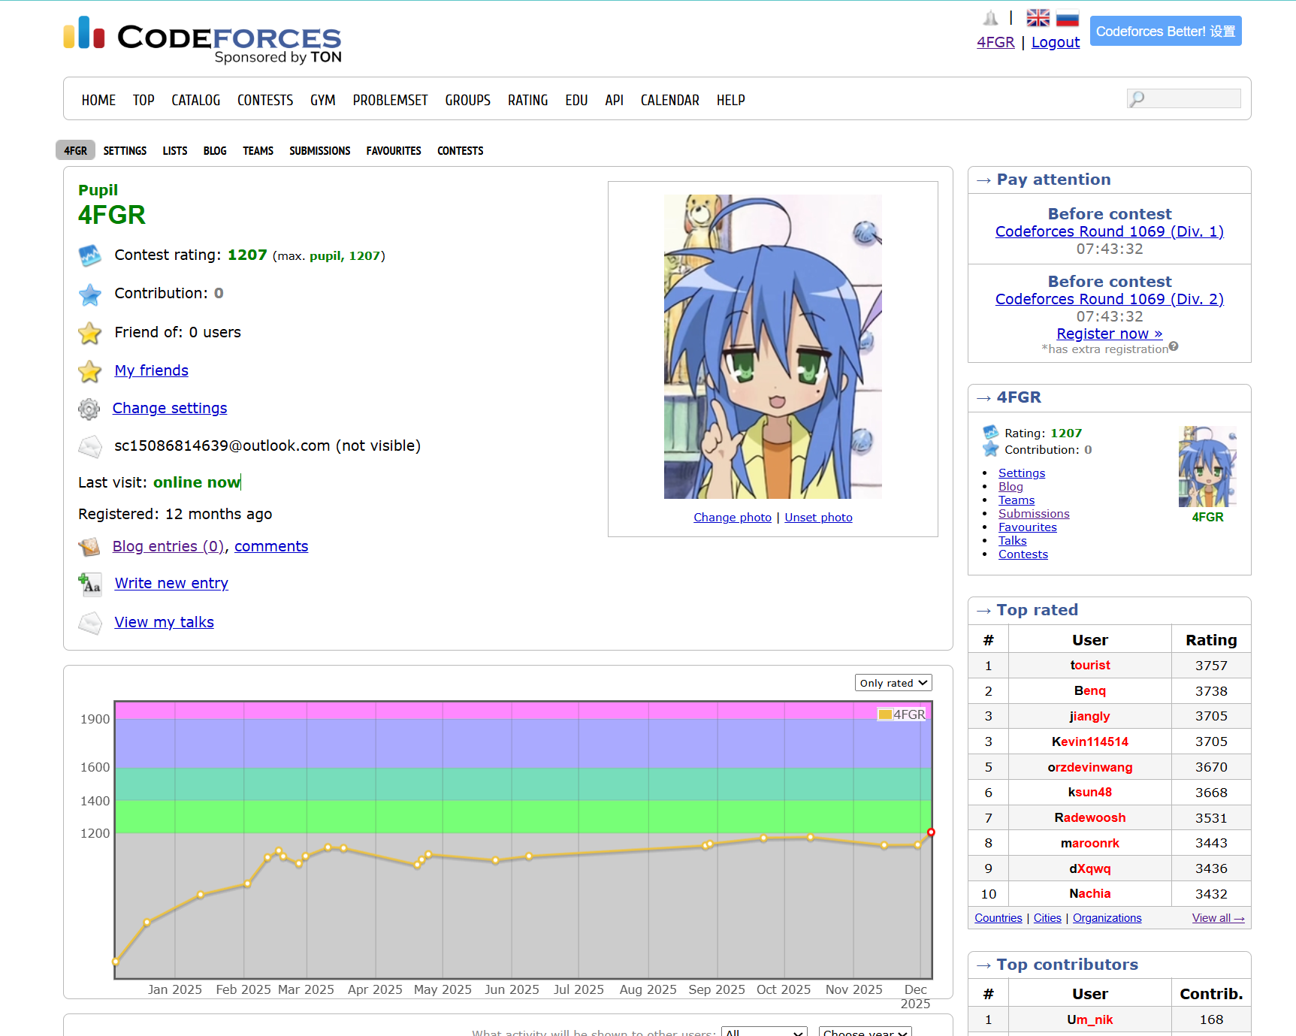Click the notification bell icon
This screenshot has height=1036, width=1296.
coord(990,18)
